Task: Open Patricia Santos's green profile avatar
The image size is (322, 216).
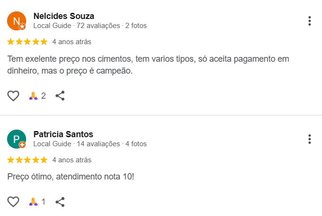Action: click(x=16, y=139)
